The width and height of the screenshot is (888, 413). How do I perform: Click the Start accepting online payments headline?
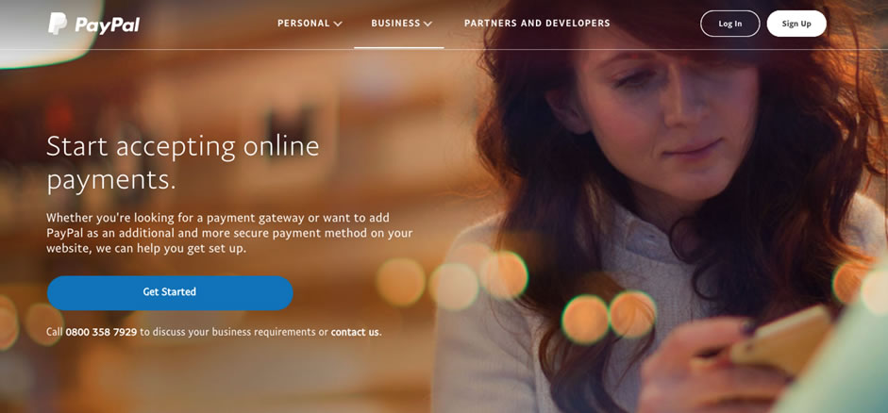(x=182, y=163)
